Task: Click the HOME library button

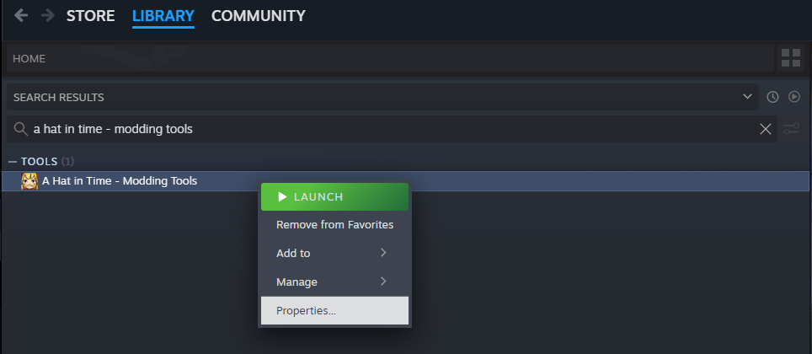Action: 390,58
